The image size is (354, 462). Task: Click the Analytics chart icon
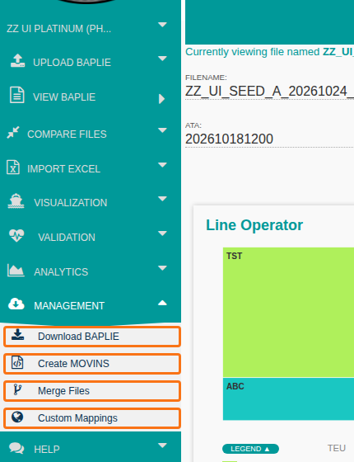tap(16, 270)
